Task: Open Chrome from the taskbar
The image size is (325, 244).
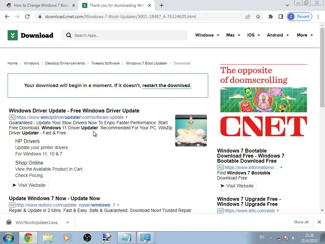Action: pyautogui.click(x=28, y=238)
